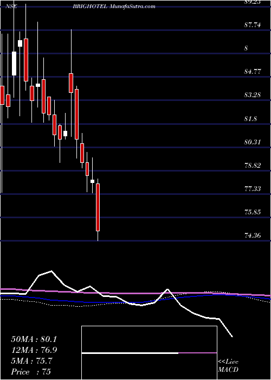Click the 83.28 price axis label
The image size is (271, 380).
pyautogui.click(x=253, y=95)
